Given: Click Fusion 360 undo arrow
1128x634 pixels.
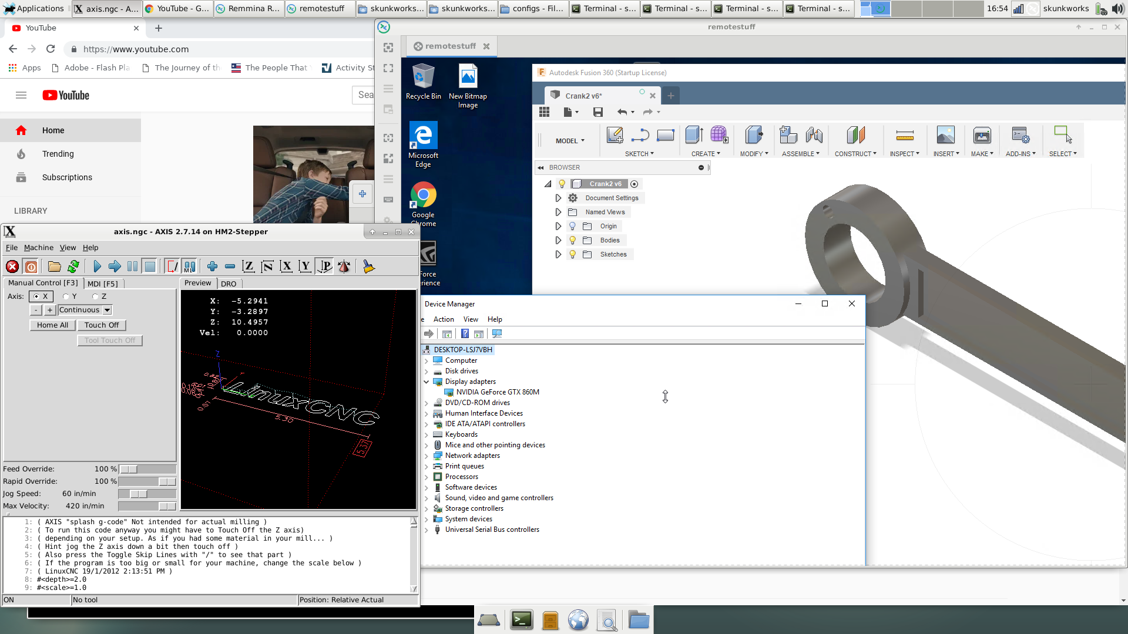Looking at the screenshot, I should [x=622, y=112].
